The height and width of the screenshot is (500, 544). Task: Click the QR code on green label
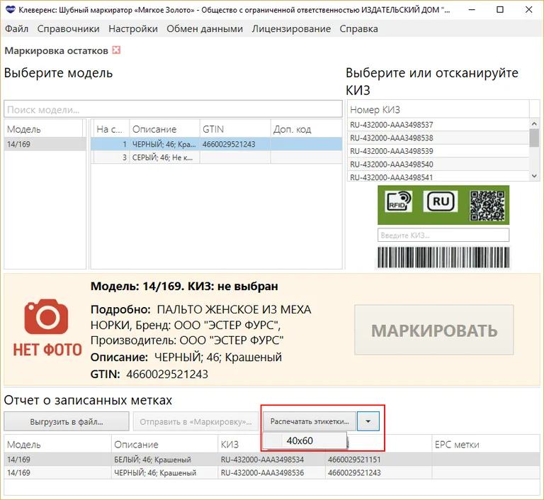489,202
